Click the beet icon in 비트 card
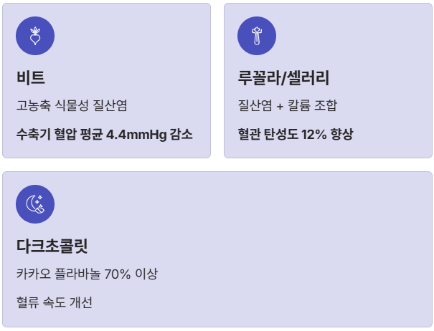 click(35, 36)
